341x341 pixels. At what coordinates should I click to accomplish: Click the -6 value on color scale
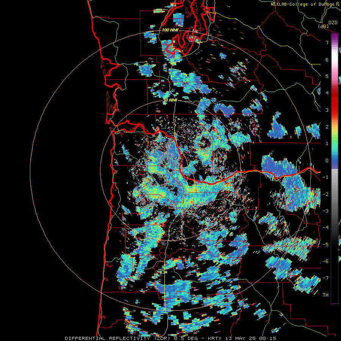(x=325, y=261)
